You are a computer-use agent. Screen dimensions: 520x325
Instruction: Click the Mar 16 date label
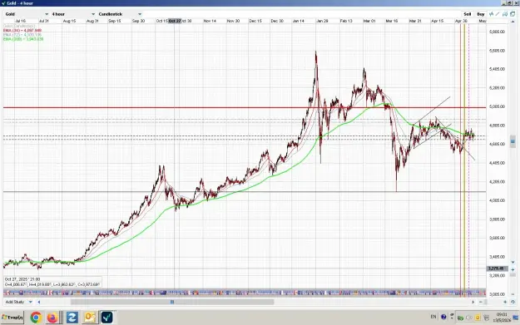pos(392,21)
